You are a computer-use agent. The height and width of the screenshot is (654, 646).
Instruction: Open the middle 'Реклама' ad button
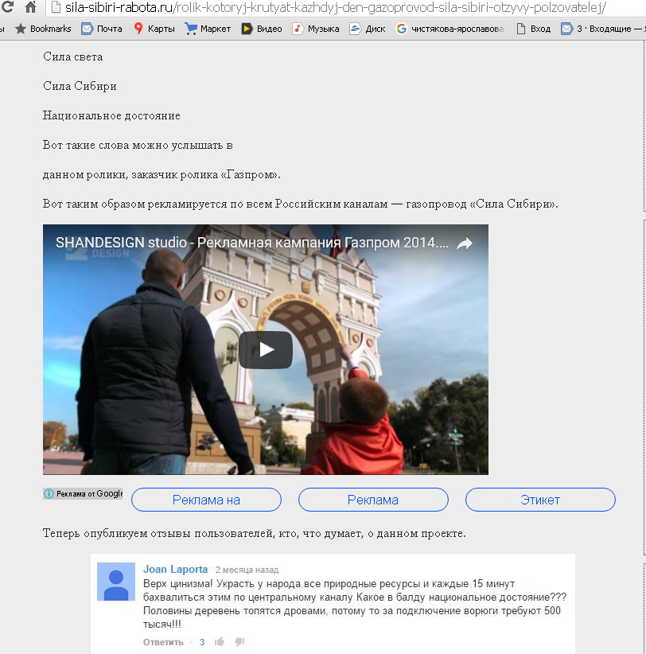tap(373, 500)
